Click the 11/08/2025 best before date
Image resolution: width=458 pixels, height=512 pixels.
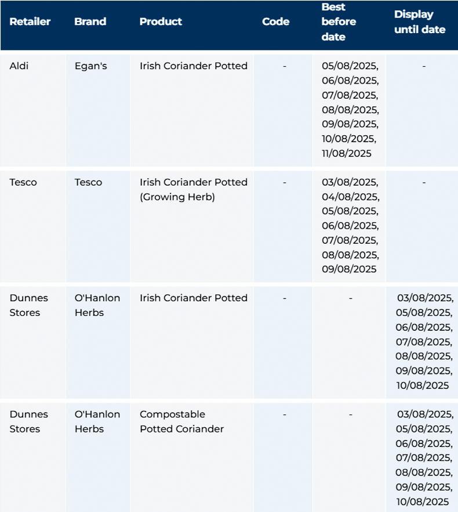pyautogui.click(x=347, y=153)
